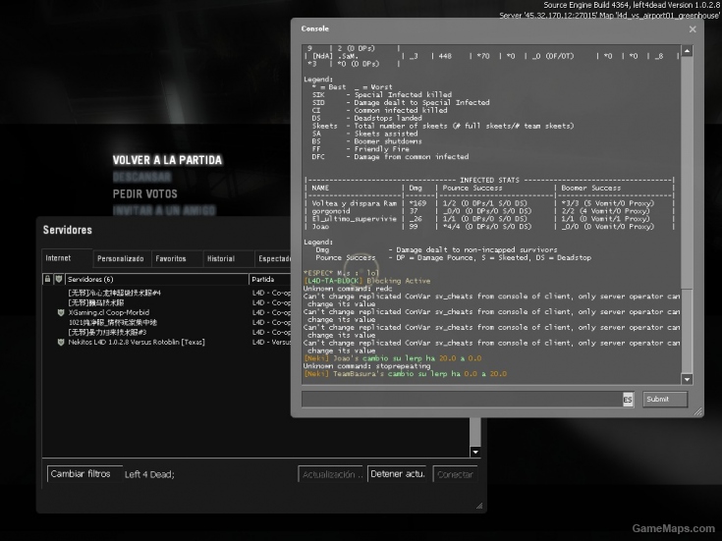Click the Joao row in infected stats

(489, 227)
